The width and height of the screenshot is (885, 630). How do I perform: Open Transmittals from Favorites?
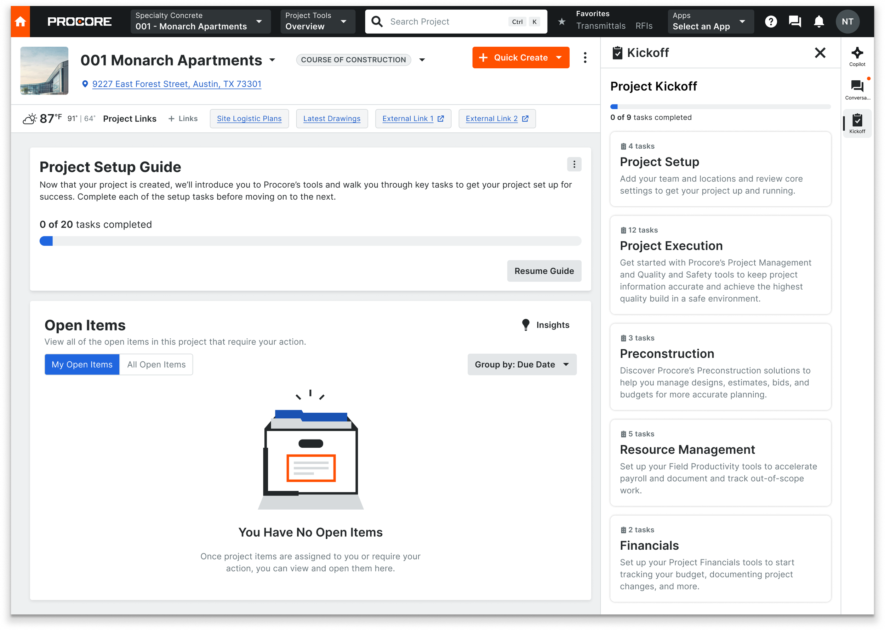(x=600, y=26)
